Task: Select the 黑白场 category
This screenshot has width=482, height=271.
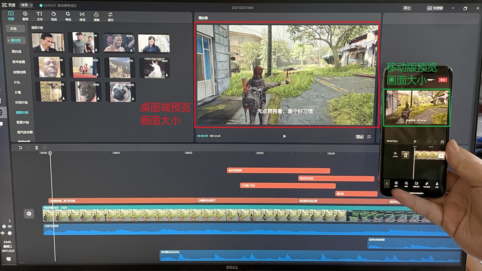Action: [17, 52]
